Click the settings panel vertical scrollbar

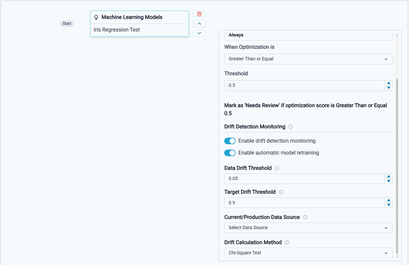(x=397, y=166)
